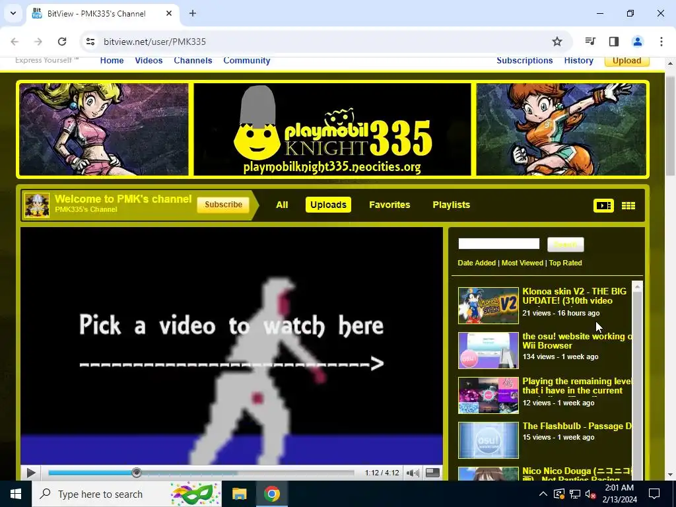Click the Chrome taskbar icon
The height and width of the screenshot is (507, 676).
[271, 494]
